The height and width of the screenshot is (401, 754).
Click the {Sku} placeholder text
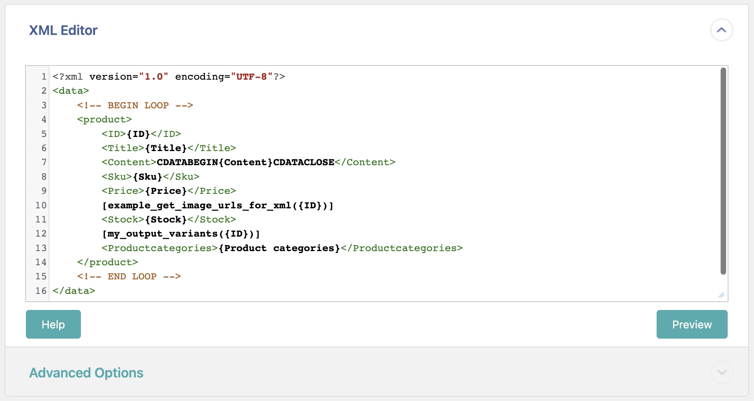coord(147,177)
